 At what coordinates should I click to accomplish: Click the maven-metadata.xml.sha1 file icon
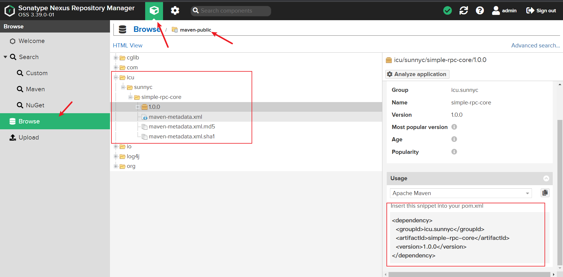[x=145, y=137]
